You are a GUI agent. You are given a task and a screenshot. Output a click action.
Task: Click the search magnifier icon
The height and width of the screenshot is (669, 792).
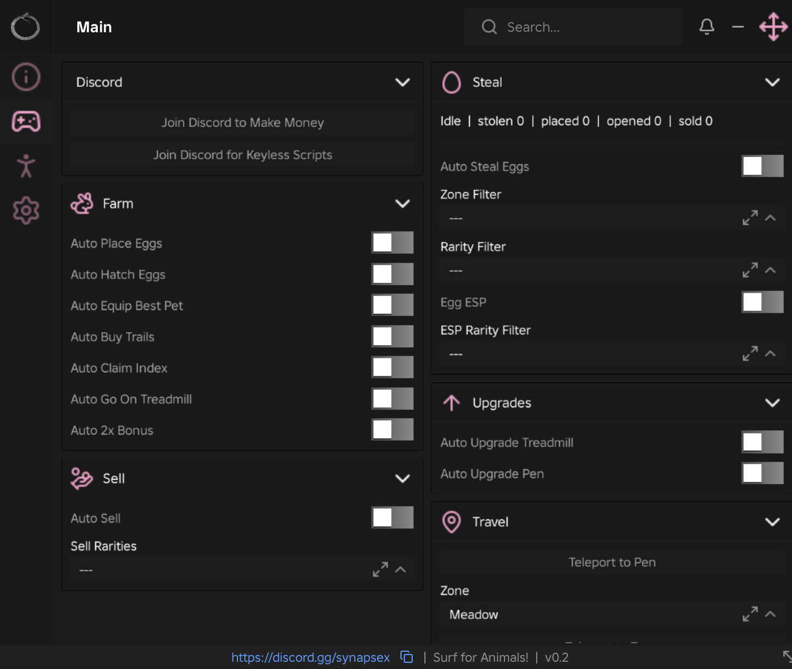[x=489, y=27]
